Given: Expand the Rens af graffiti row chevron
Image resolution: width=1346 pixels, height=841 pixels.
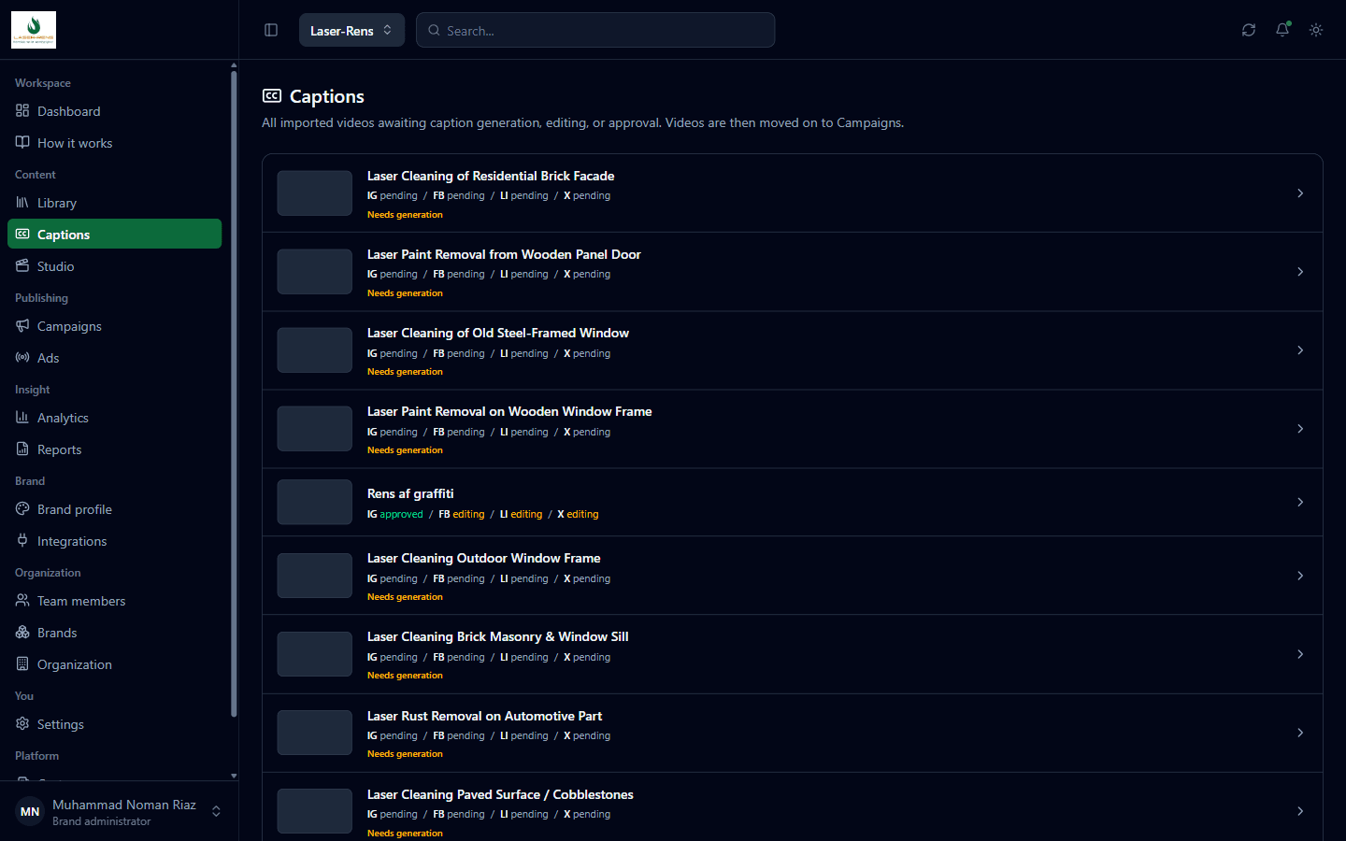Looking at the screenshot, I should (1300, 502).
